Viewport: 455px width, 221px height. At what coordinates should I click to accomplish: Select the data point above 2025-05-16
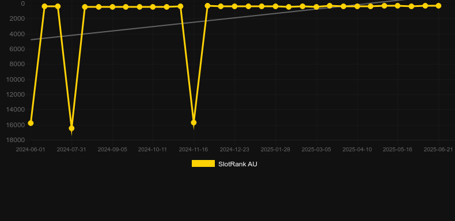pyautogui.click(x=397, y=6)
